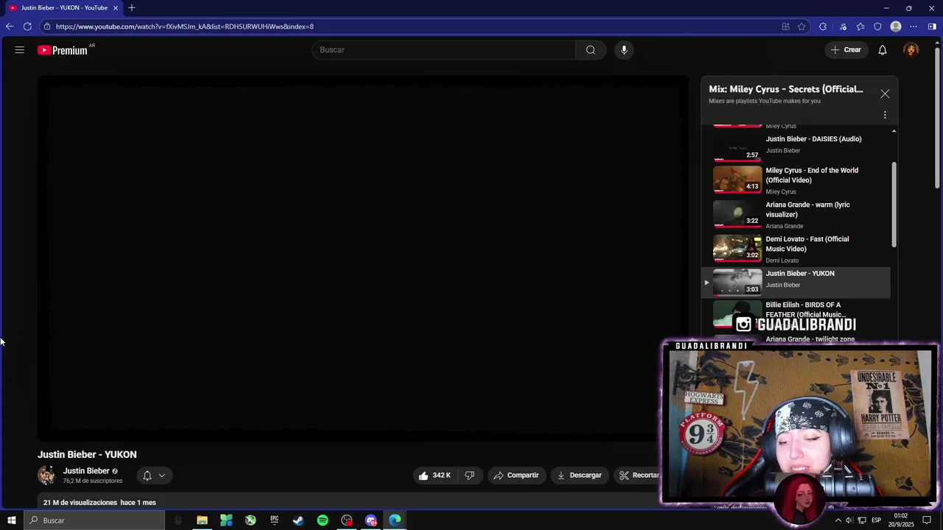Open the volume control in system tray
This screenshot has width=943, height=530.
849,520
